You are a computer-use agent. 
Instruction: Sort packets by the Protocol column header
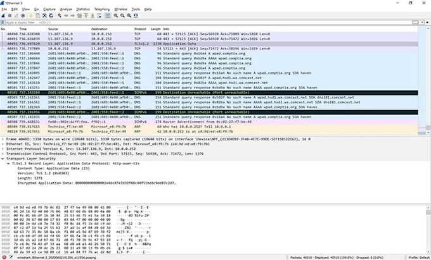pyautogui.click(x=140, y=28)
